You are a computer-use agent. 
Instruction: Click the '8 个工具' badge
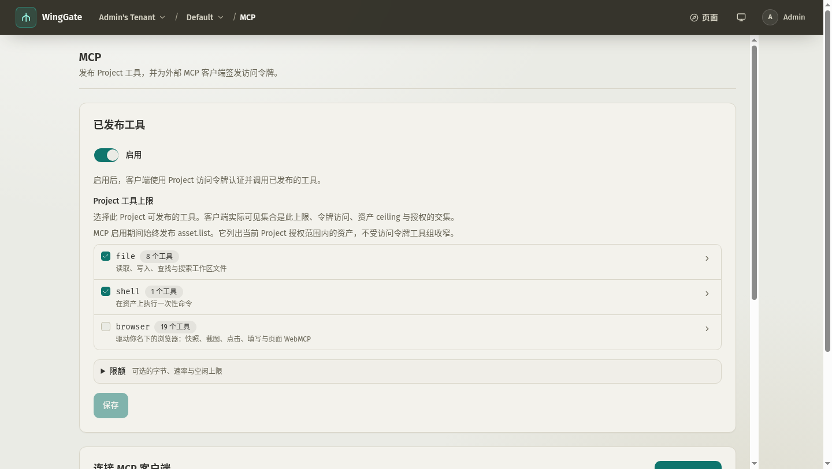click(159, 256)
